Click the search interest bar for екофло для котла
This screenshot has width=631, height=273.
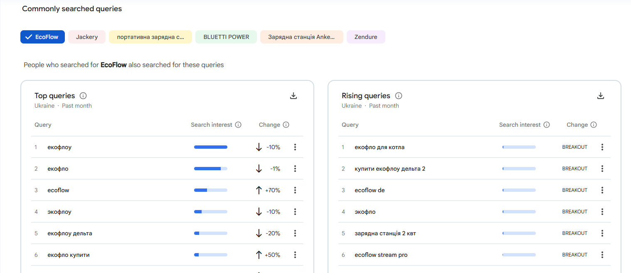point(519,147)
